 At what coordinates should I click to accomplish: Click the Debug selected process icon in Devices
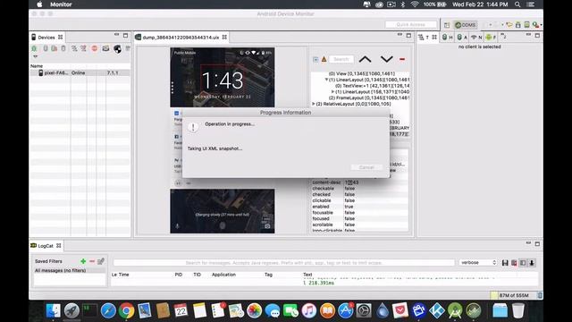pos(34,48)
